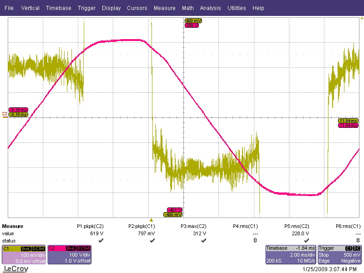Open the Vertical menu

tap(30, 8)
